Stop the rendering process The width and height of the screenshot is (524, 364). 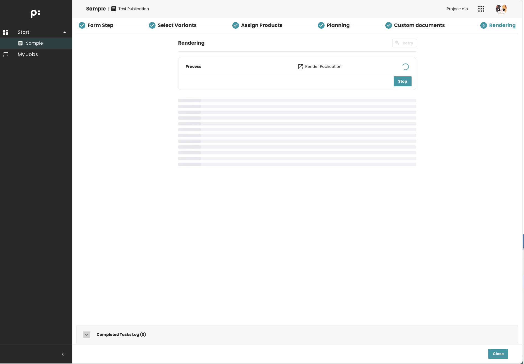click(402, 81)
